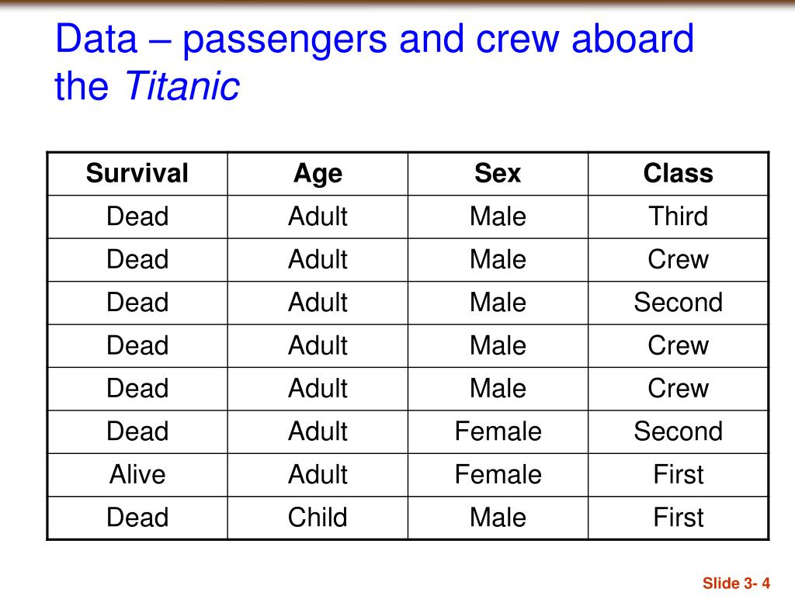Select Male cell in the Third class row
This screenshot has width=795, height=596.
498,217
